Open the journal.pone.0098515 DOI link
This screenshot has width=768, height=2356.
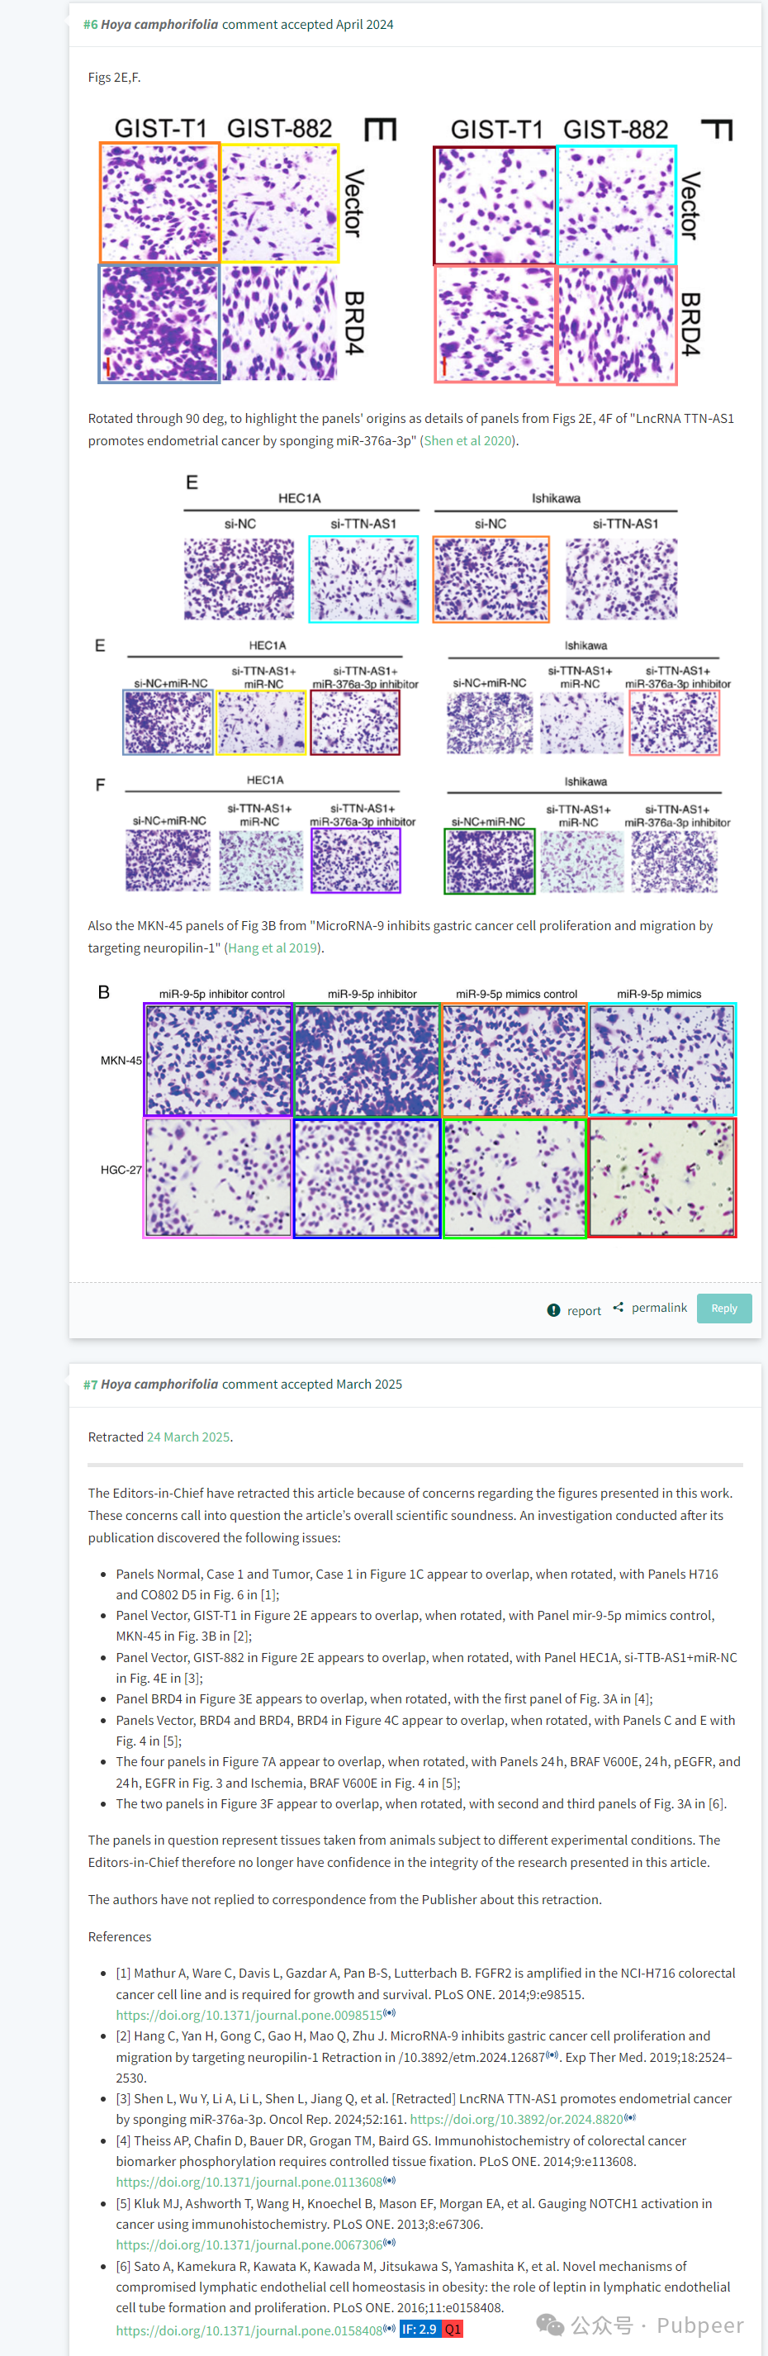(x=249, y=2016)
